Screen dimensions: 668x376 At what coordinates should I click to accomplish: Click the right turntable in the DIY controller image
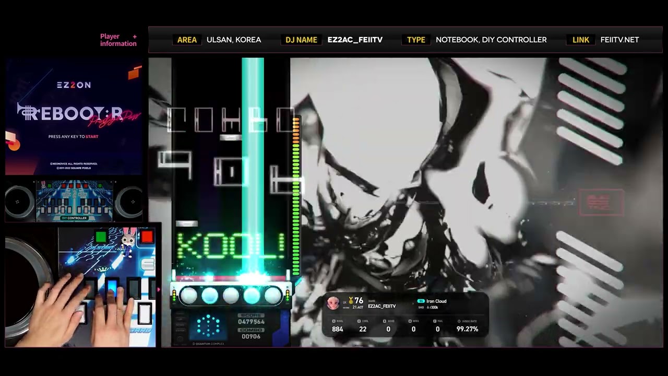click(x=129, y=201)
